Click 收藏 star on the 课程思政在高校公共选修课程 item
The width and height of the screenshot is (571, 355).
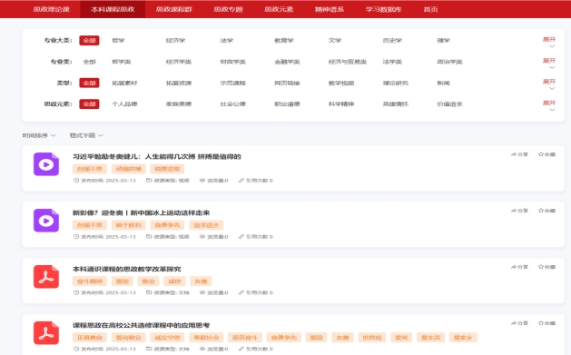coord(547,323)
